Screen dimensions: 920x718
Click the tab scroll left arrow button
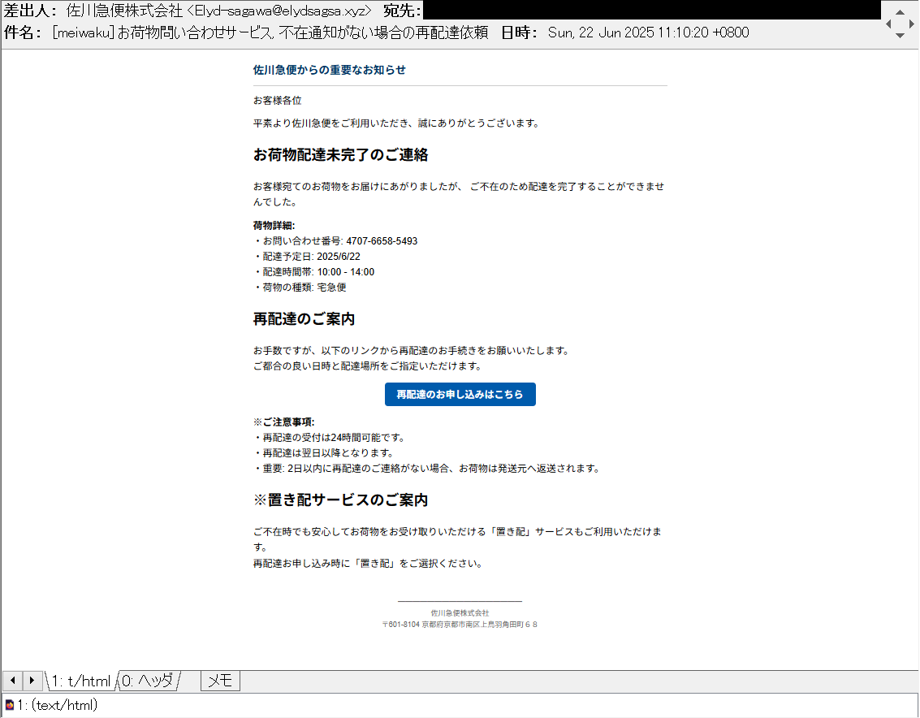(12, 681)
